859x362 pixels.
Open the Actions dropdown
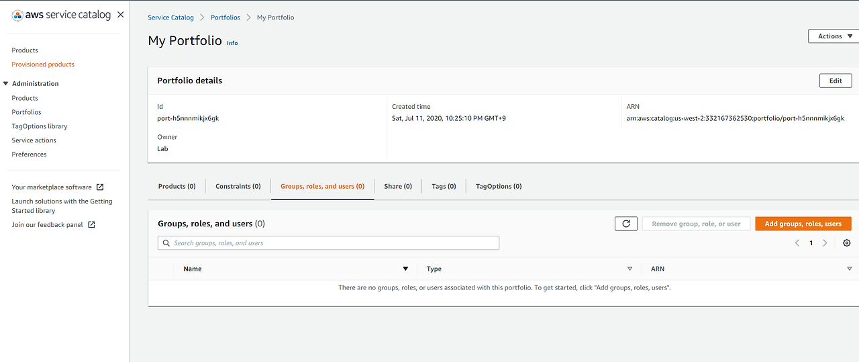(833, 36)
